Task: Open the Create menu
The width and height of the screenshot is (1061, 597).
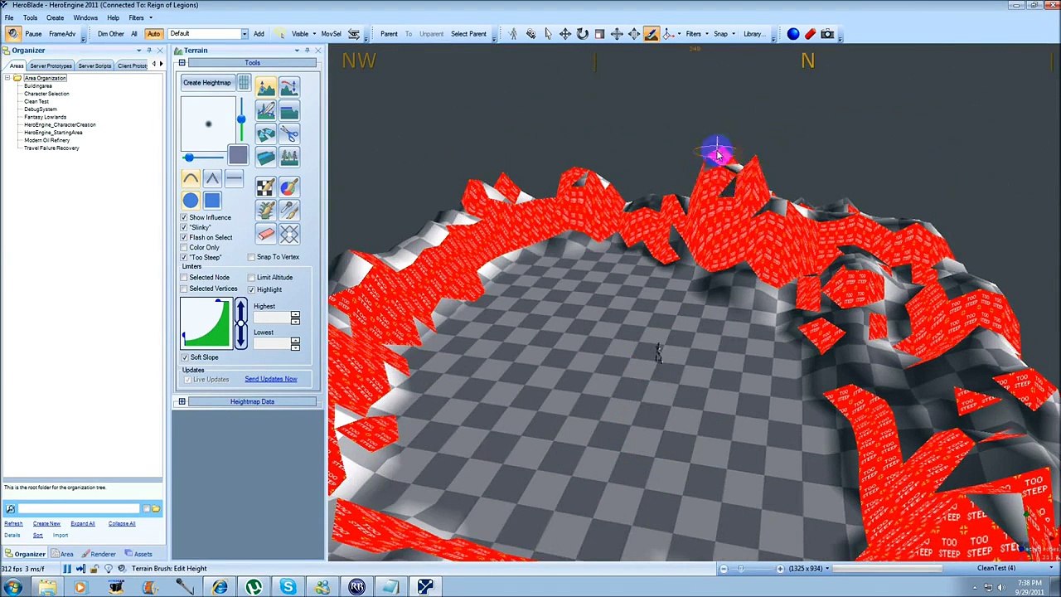Action: (x=55, y=17)
